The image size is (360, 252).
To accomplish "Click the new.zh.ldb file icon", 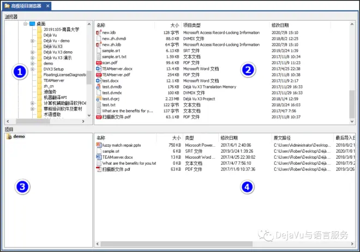I will 99,45.
